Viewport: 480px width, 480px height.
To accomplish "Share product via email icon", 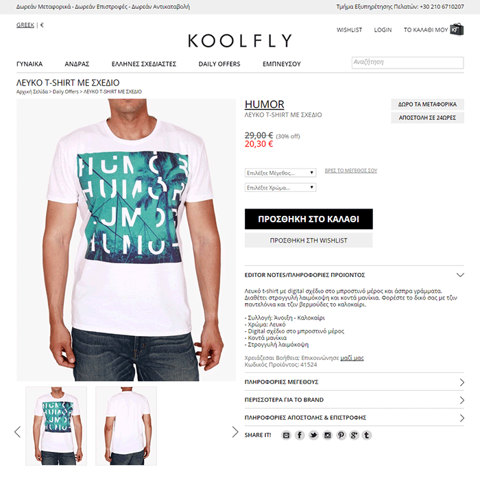I will coord(286,435).
